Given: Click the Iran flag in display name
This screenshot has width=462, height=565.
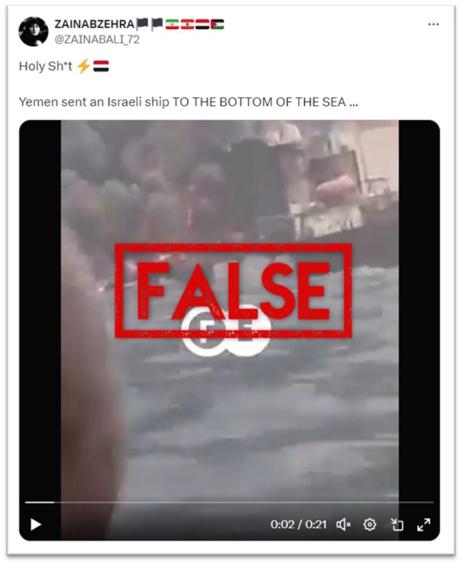Looking at the screenshot, I should click(172, 24).
